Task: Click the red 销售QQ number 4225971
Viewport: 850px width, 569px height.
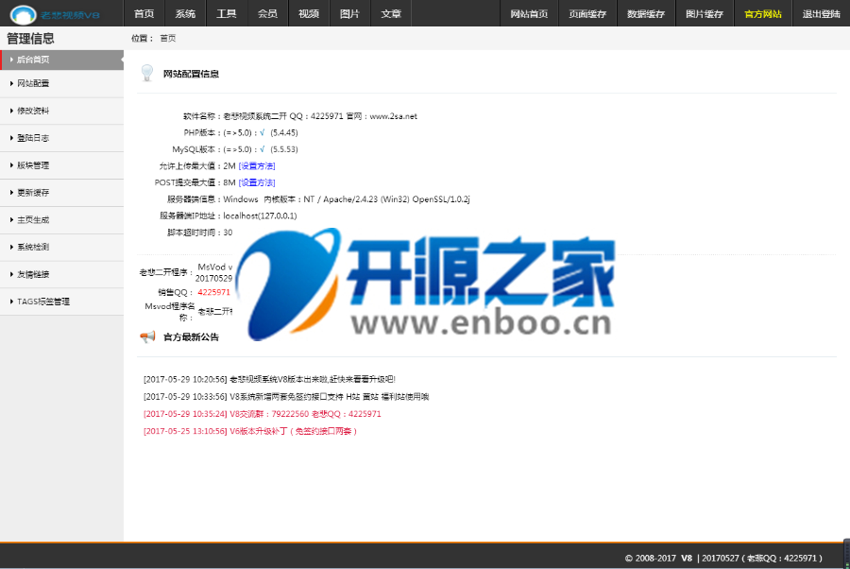Action: (213, 292)
